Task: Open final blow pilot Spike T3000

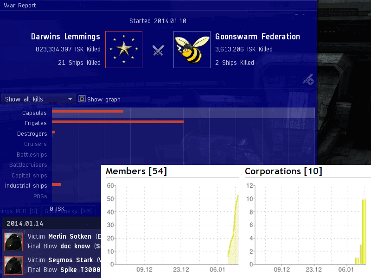Action: coord(80,270)
